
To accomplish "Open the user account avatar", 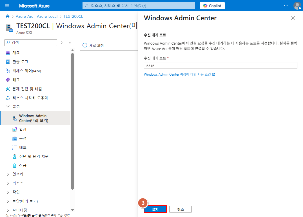I will pyautogui.click(x=297, y=6).
